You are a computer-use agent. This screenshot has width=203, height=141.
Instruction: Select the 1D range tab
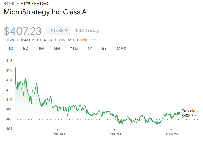pos(11,48)
